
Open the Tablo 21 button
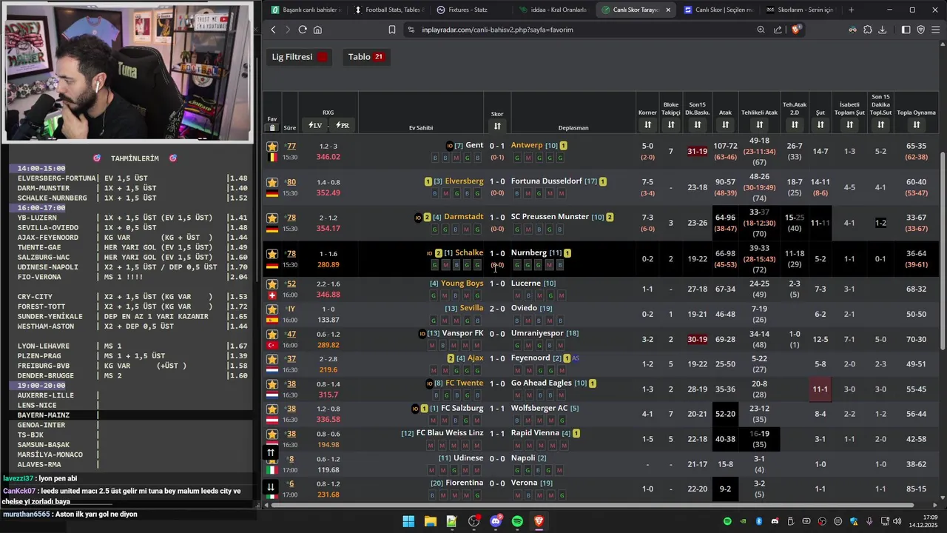[x=365, y=57]
